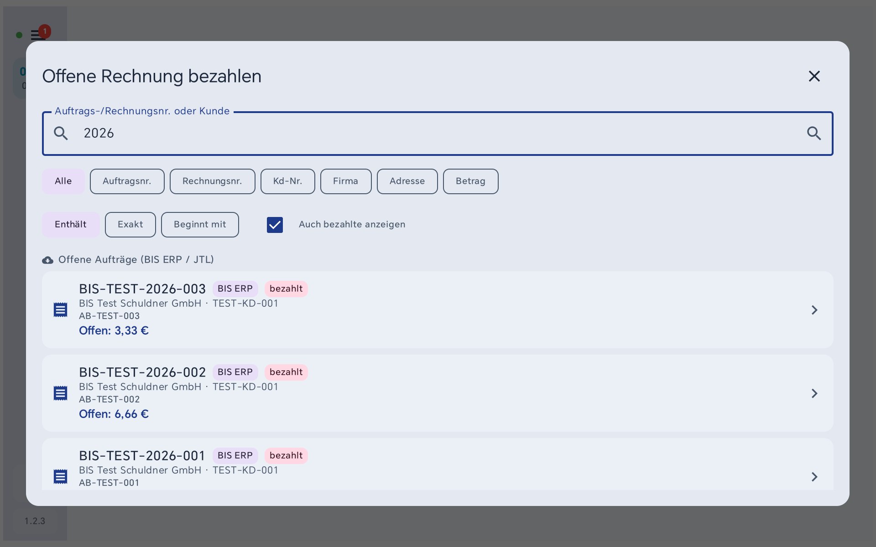Open BIS-TEST-2026-001 via chevron arrow
876x547 pixels.
tap(814, 477)
